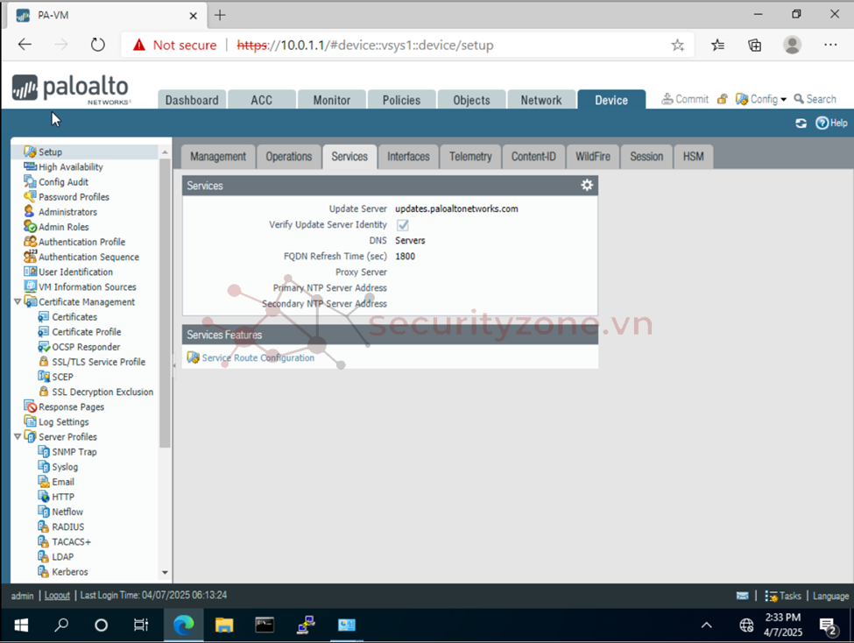Click the Authentication Sequence icon
Image resolution: width=854 pixels, height=643 pixels.
tap(30, 256)
